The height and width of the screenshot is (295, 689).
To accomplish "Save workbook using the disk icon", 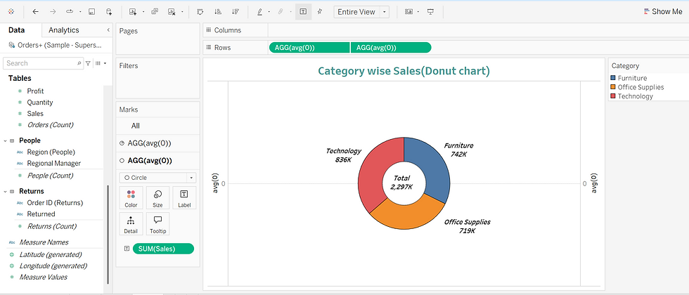I will click(x=91, y=12).
